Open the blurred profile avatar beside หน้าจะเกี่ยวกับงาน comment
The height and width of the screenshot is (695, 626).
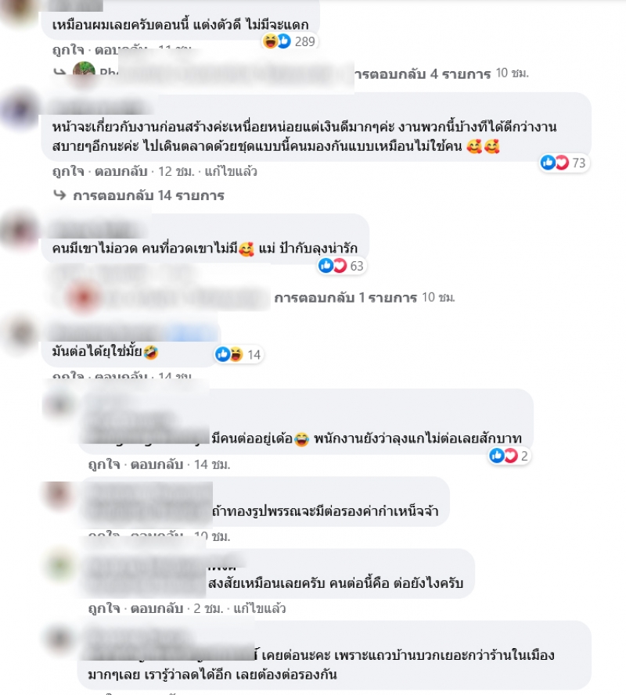click(x=20, y=110)
